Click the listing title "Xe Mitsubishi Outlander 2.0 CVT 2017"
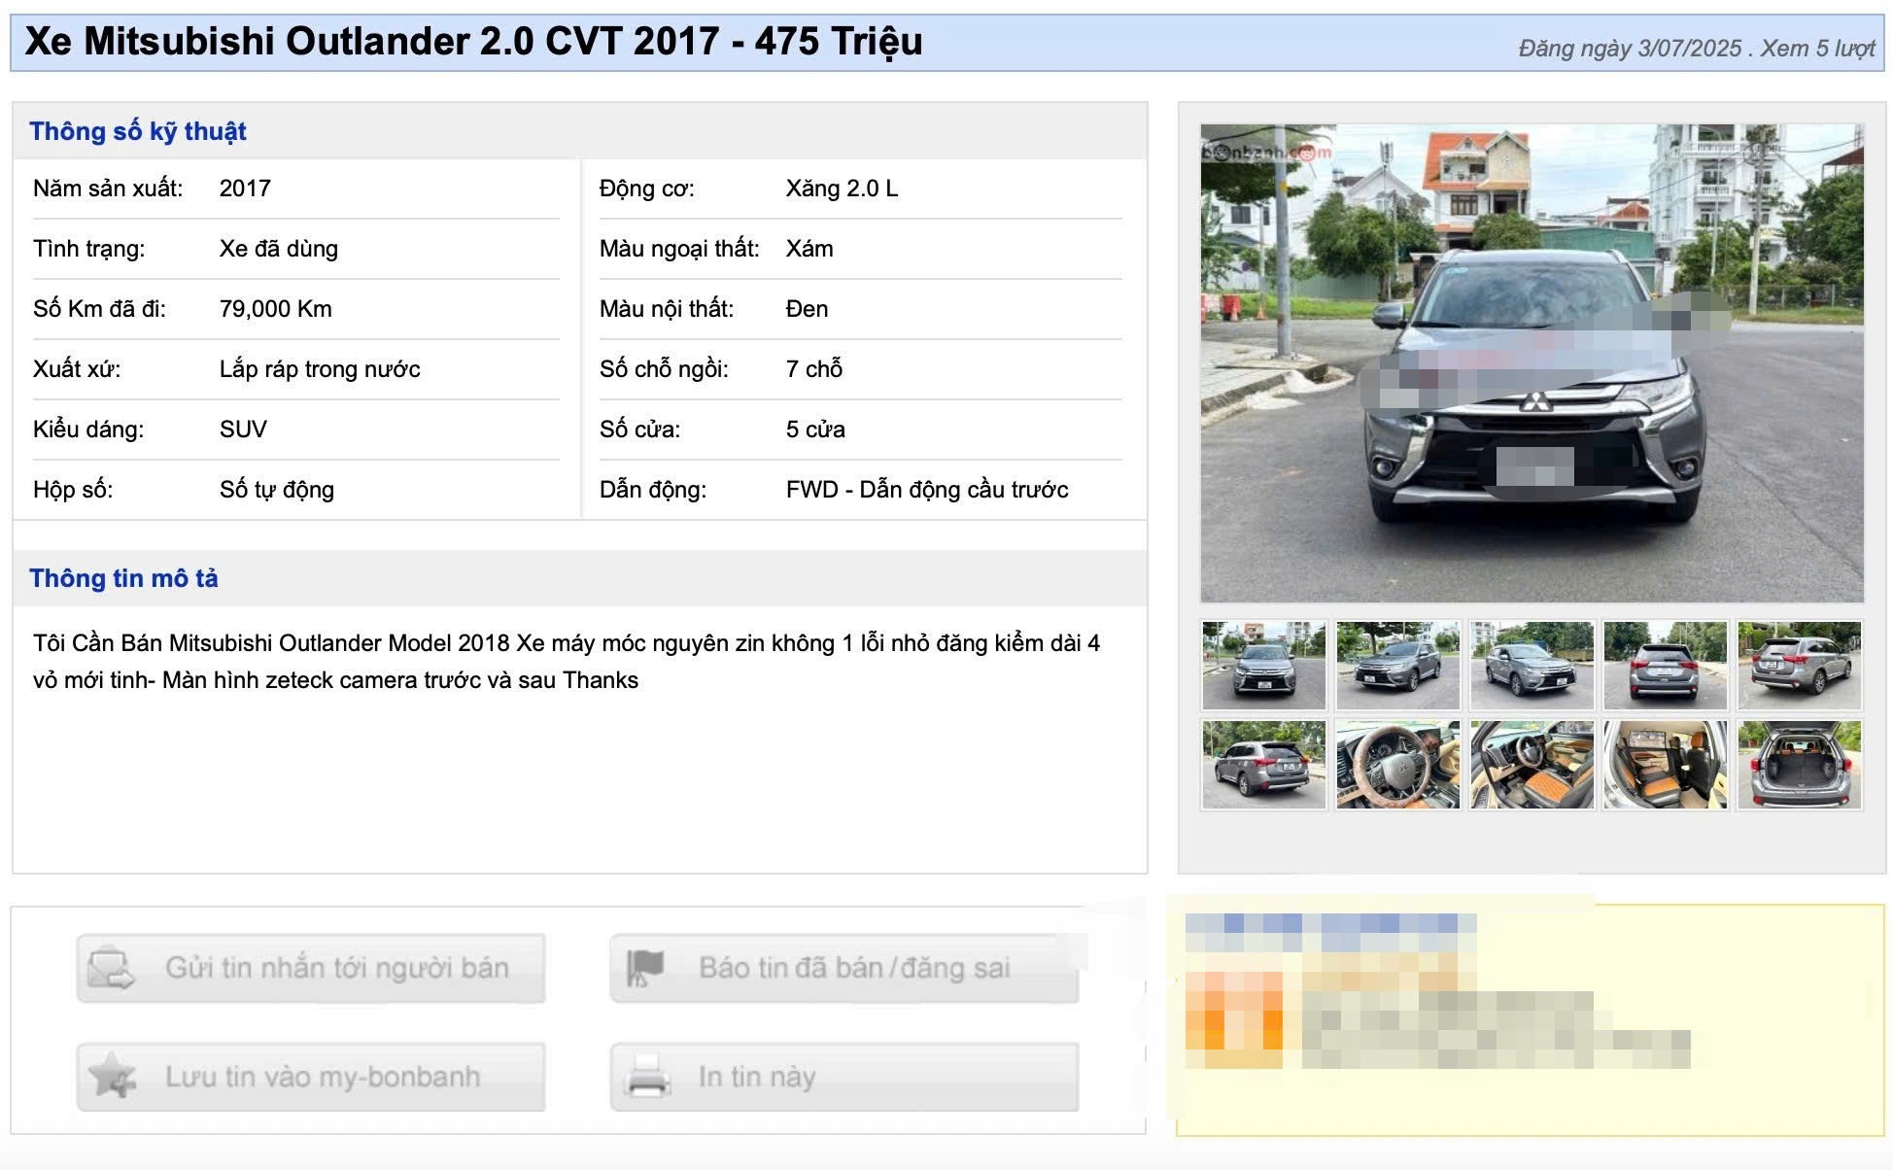 point(371,42)
